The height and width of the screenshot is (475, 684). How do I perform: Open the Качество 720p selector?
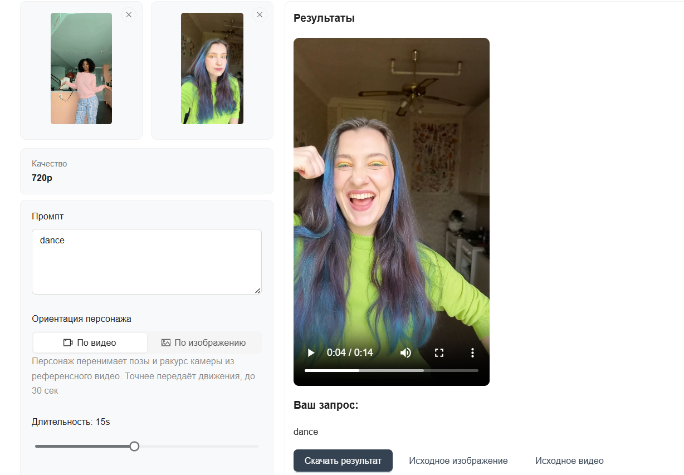pyautogui.click(x=146, y=171)
